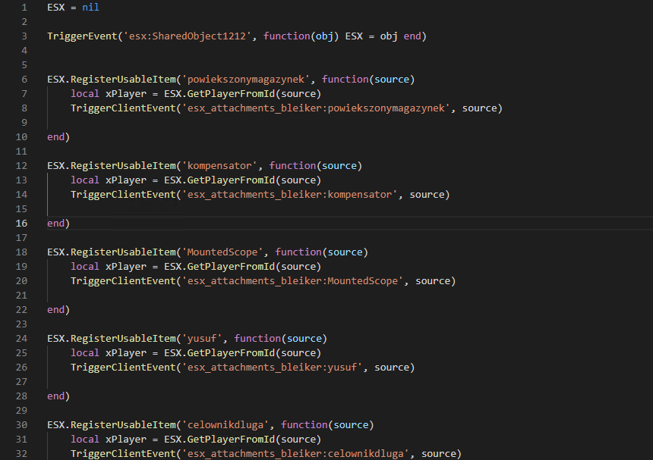Click the empty line 15 in the editor
Screen dimensions: 653x460
click(350, 209)
